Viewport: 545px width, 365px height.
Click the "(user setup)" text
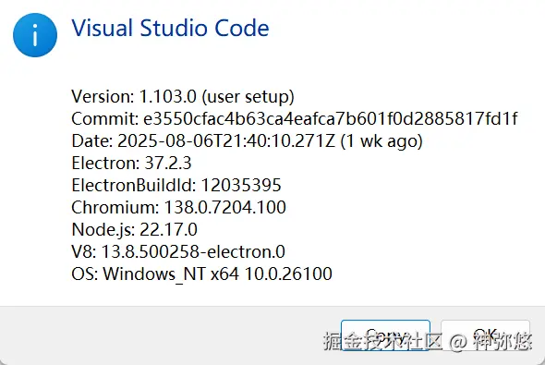tap(248, 97)
